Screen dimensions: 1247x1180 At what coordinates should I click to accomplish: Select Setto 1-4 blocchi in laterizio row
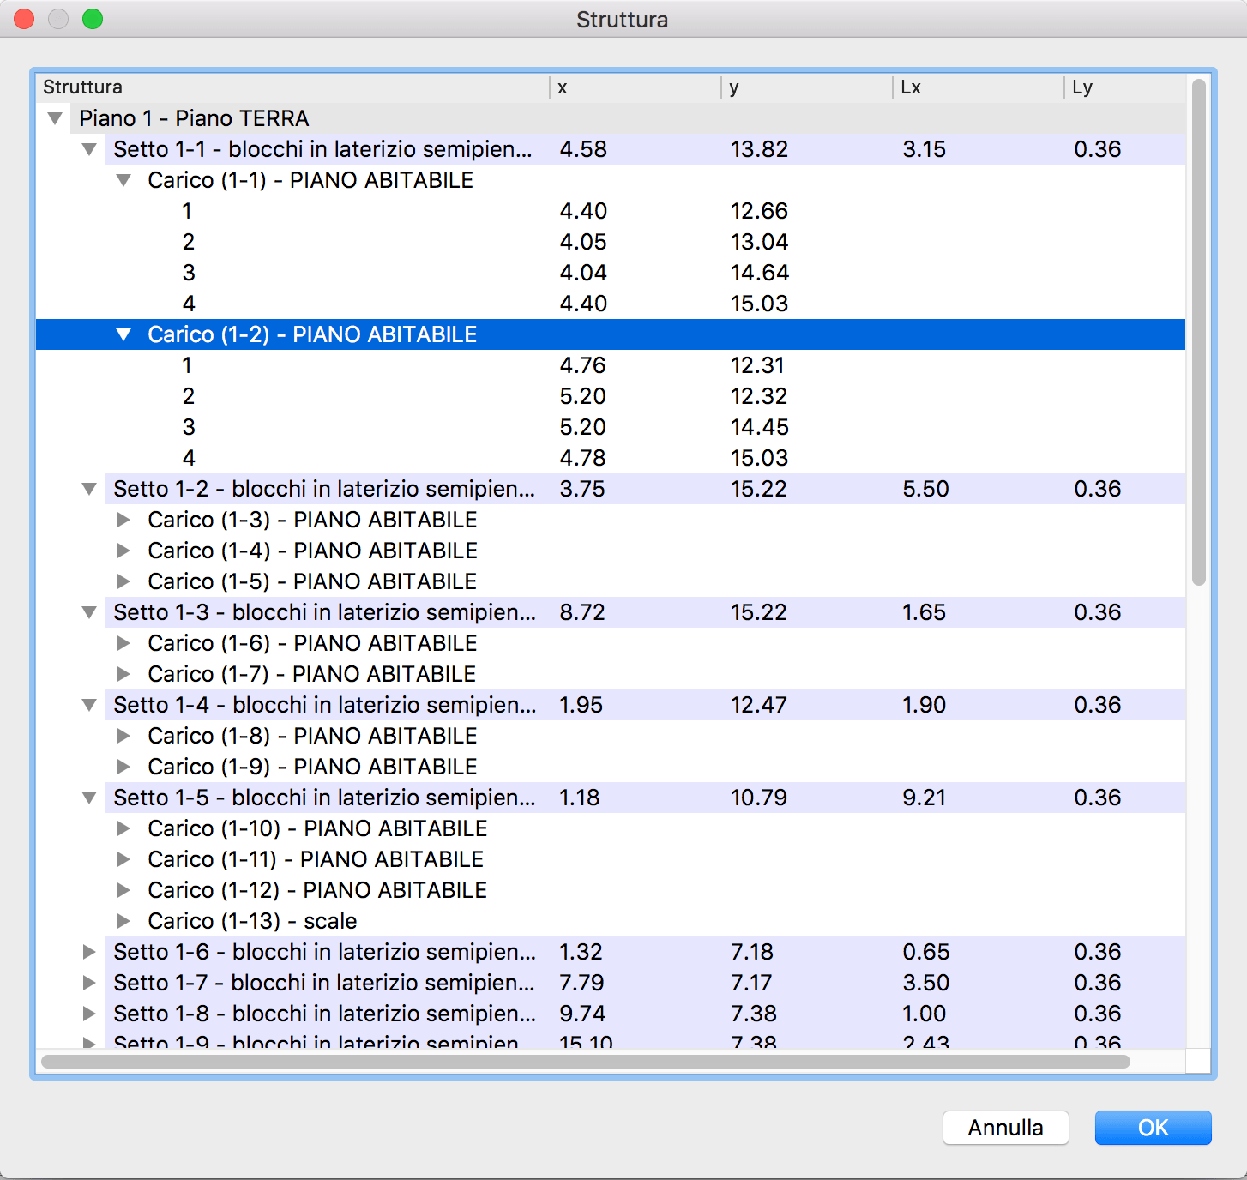click(611, 705)
